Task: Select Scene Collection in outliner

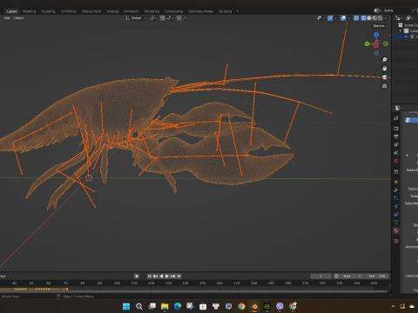Action: [x=409, y=25]
